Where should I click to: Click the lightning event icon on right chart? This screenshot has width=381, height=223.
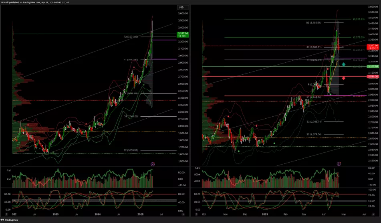click(339, 164)
